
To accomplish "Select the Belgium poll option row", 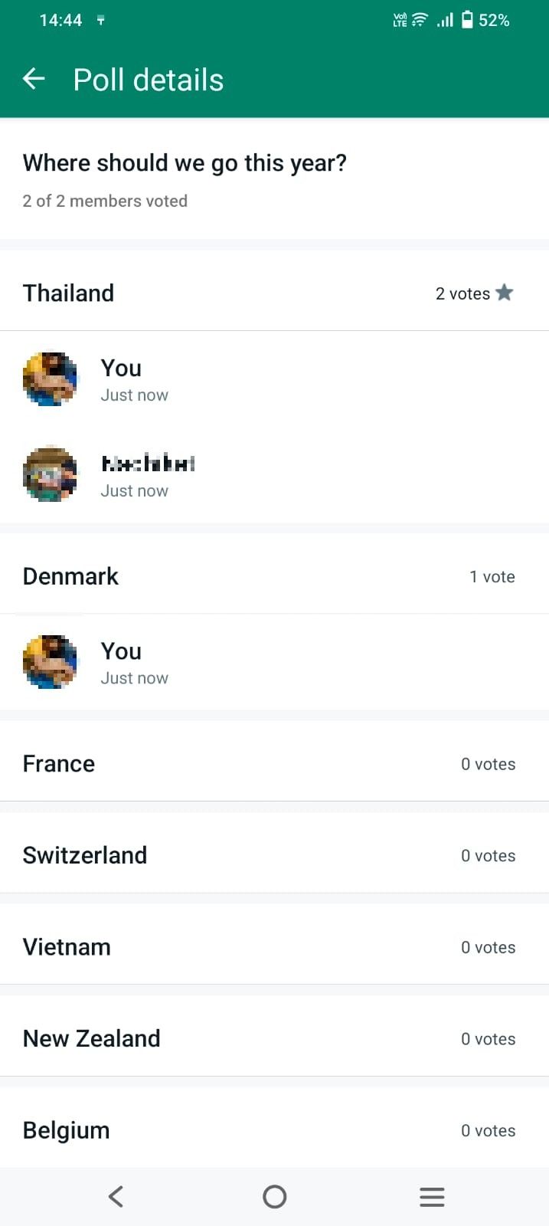I will pyautogui.click(x=274, y=1129).
